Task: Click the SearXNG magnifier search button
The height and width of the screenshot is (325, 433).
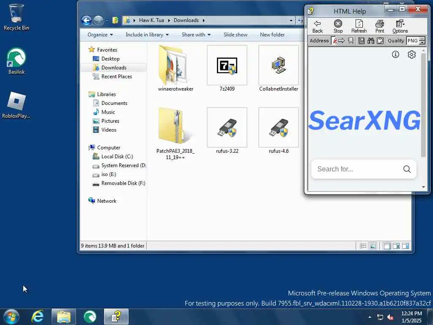Action: 407,169
